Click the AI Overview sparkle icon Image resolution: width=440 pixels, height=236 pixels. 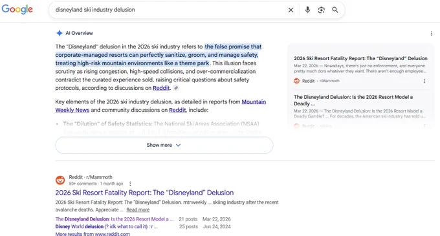click(x=60, y=33)
